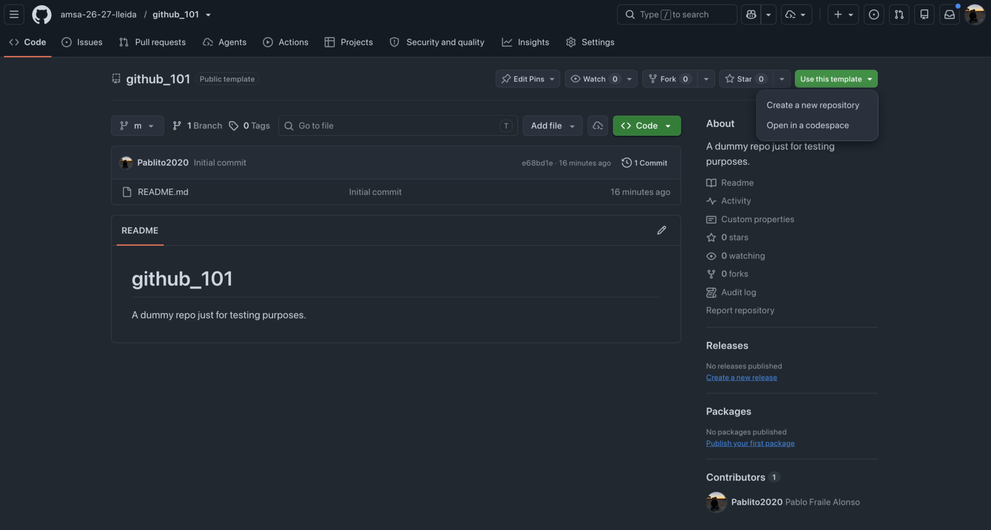Fork the github_101 repository
Screen dimensions: 991x530
[670, 79]
